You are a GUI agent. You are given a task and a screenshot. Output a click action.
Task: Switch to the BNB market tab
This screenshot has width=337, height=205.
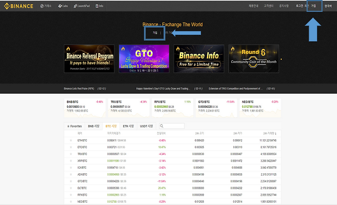point(94,126)
